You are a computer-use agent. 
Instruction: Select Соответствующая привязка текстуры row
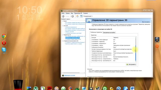pos(113,49)
